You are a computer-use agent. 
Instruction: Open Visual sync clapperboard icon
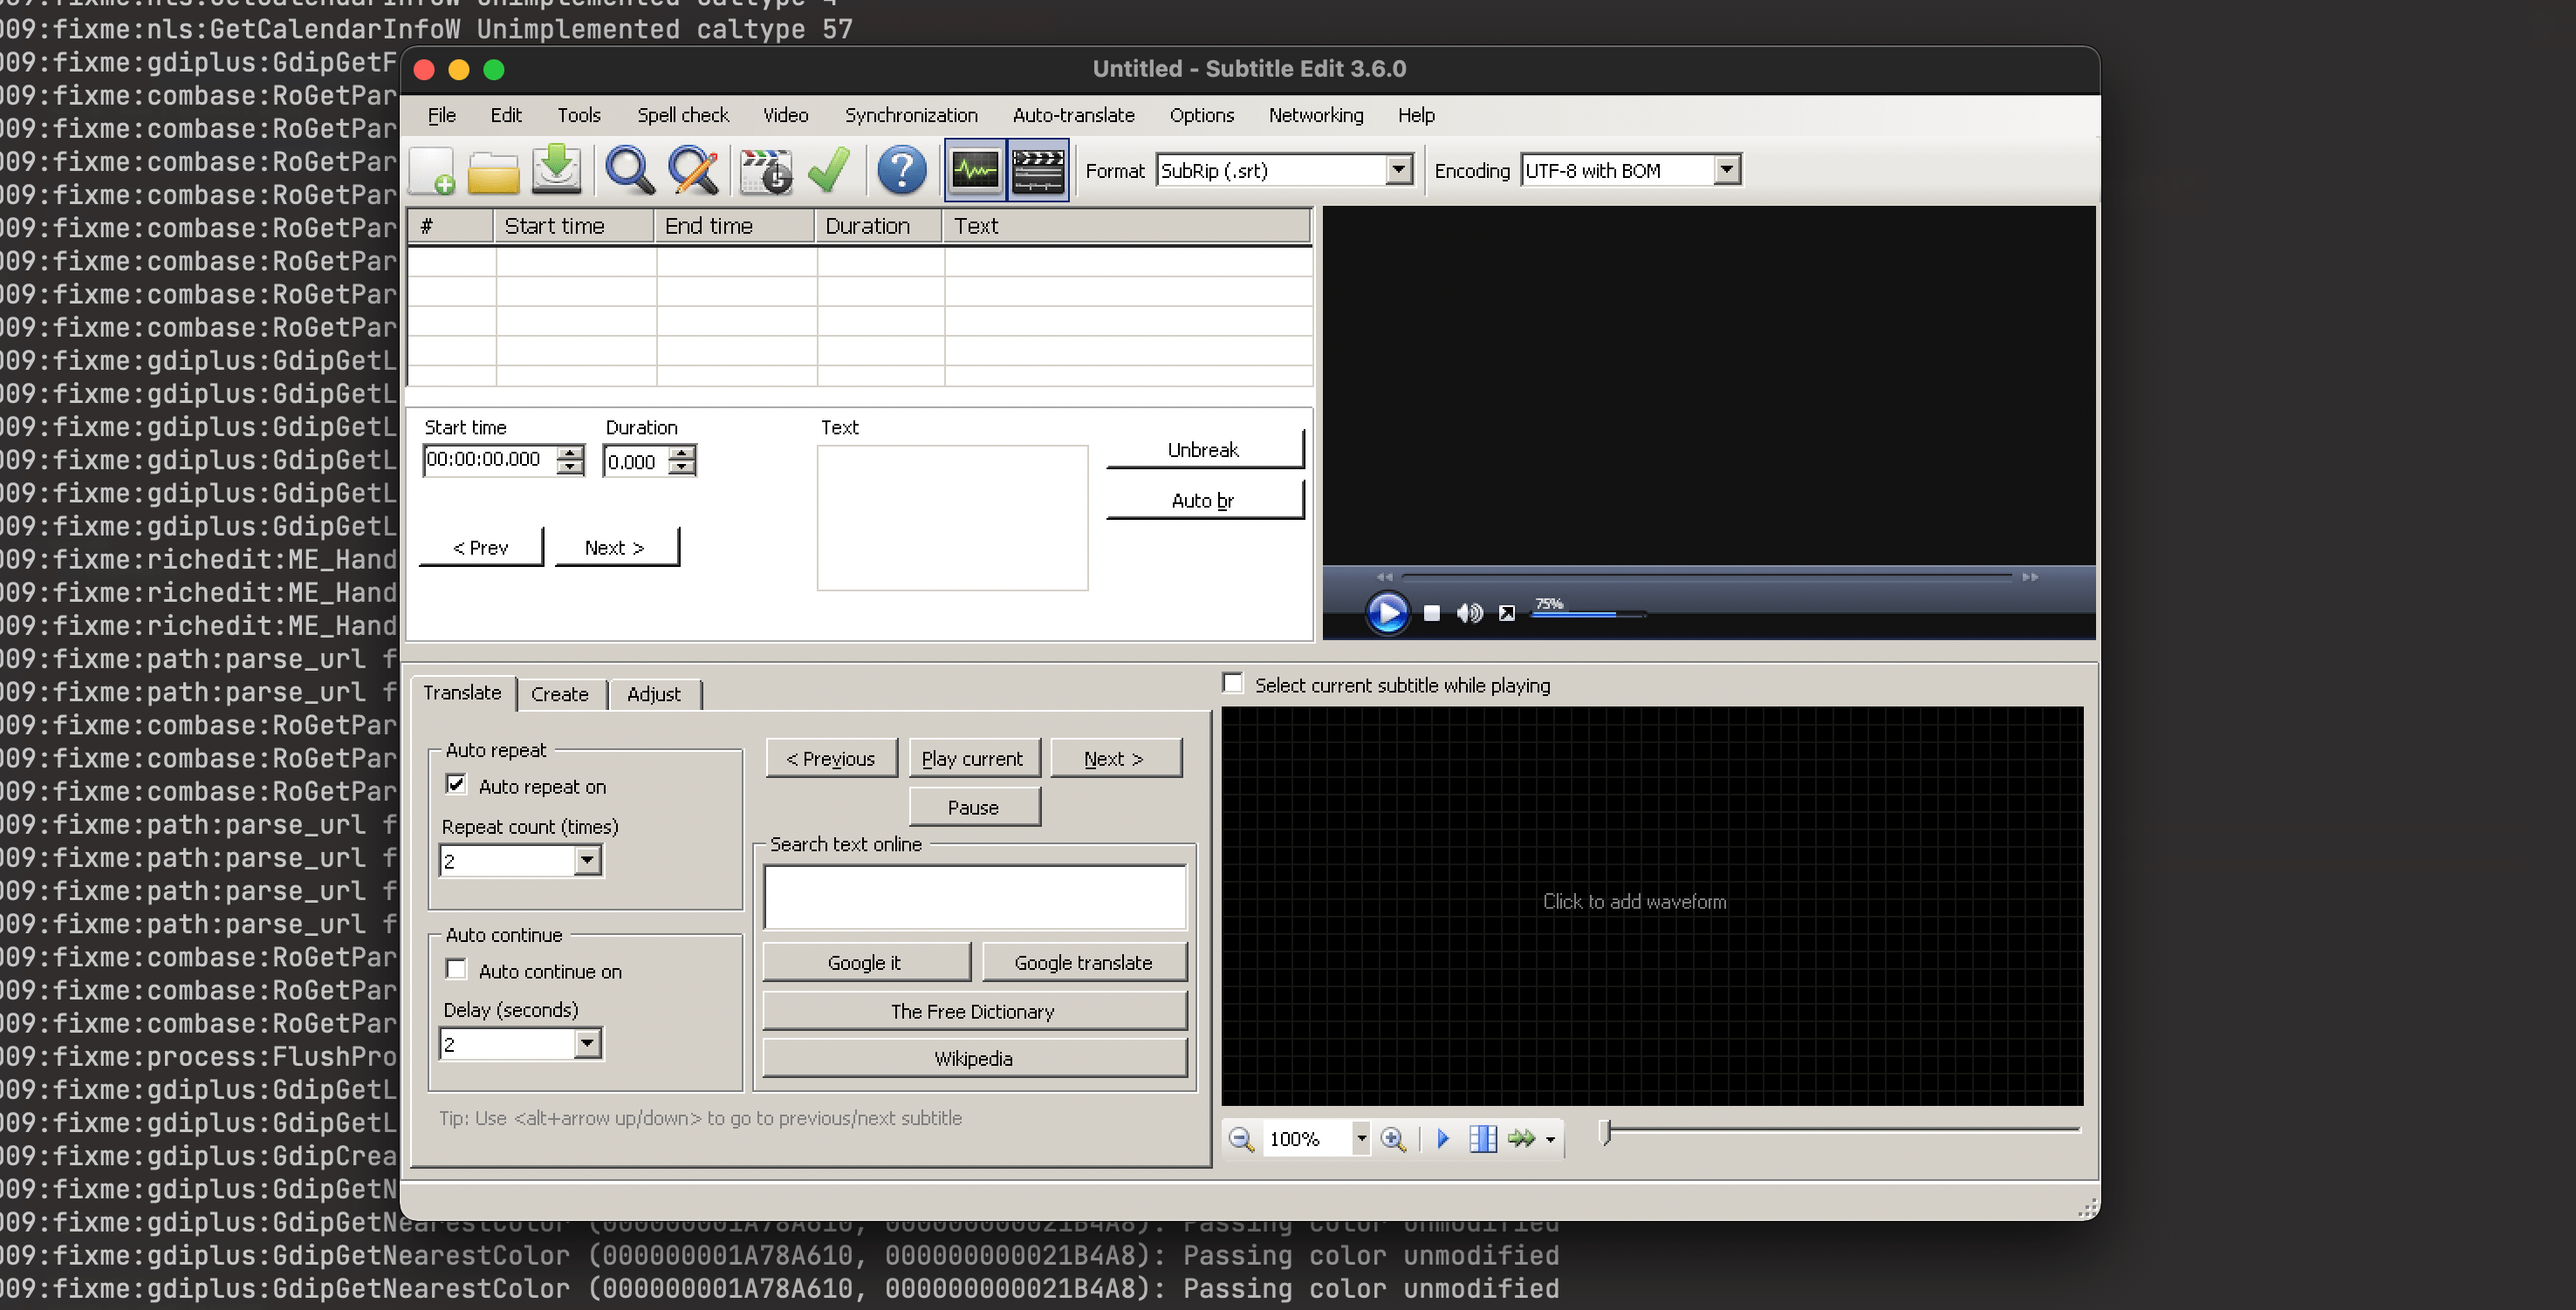tap(765, 171)
